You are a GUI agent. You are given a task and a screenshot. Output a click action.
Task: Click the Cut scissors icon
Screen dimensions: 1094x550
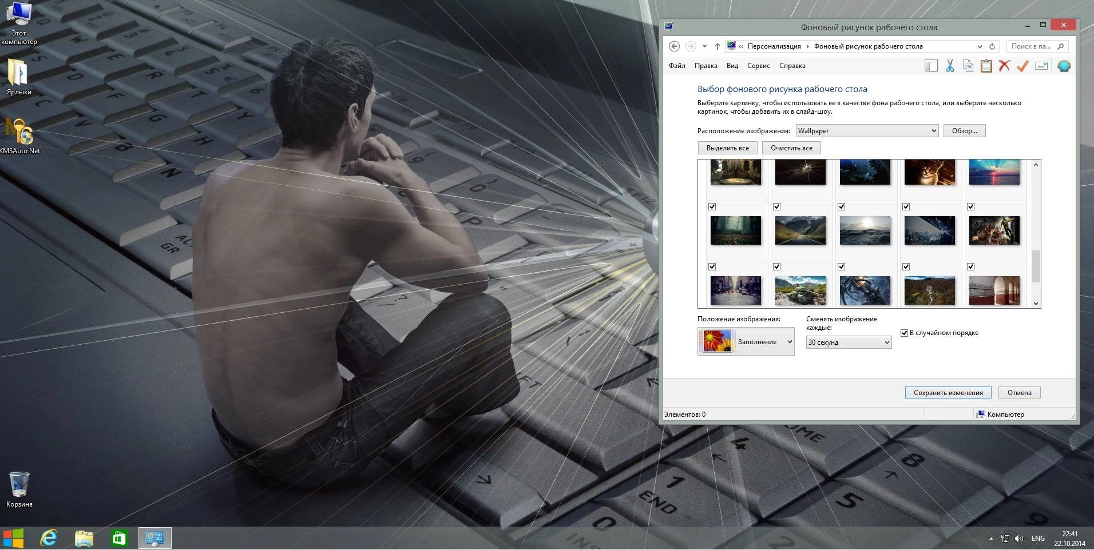pyautogui.click(x=950, y=66)
